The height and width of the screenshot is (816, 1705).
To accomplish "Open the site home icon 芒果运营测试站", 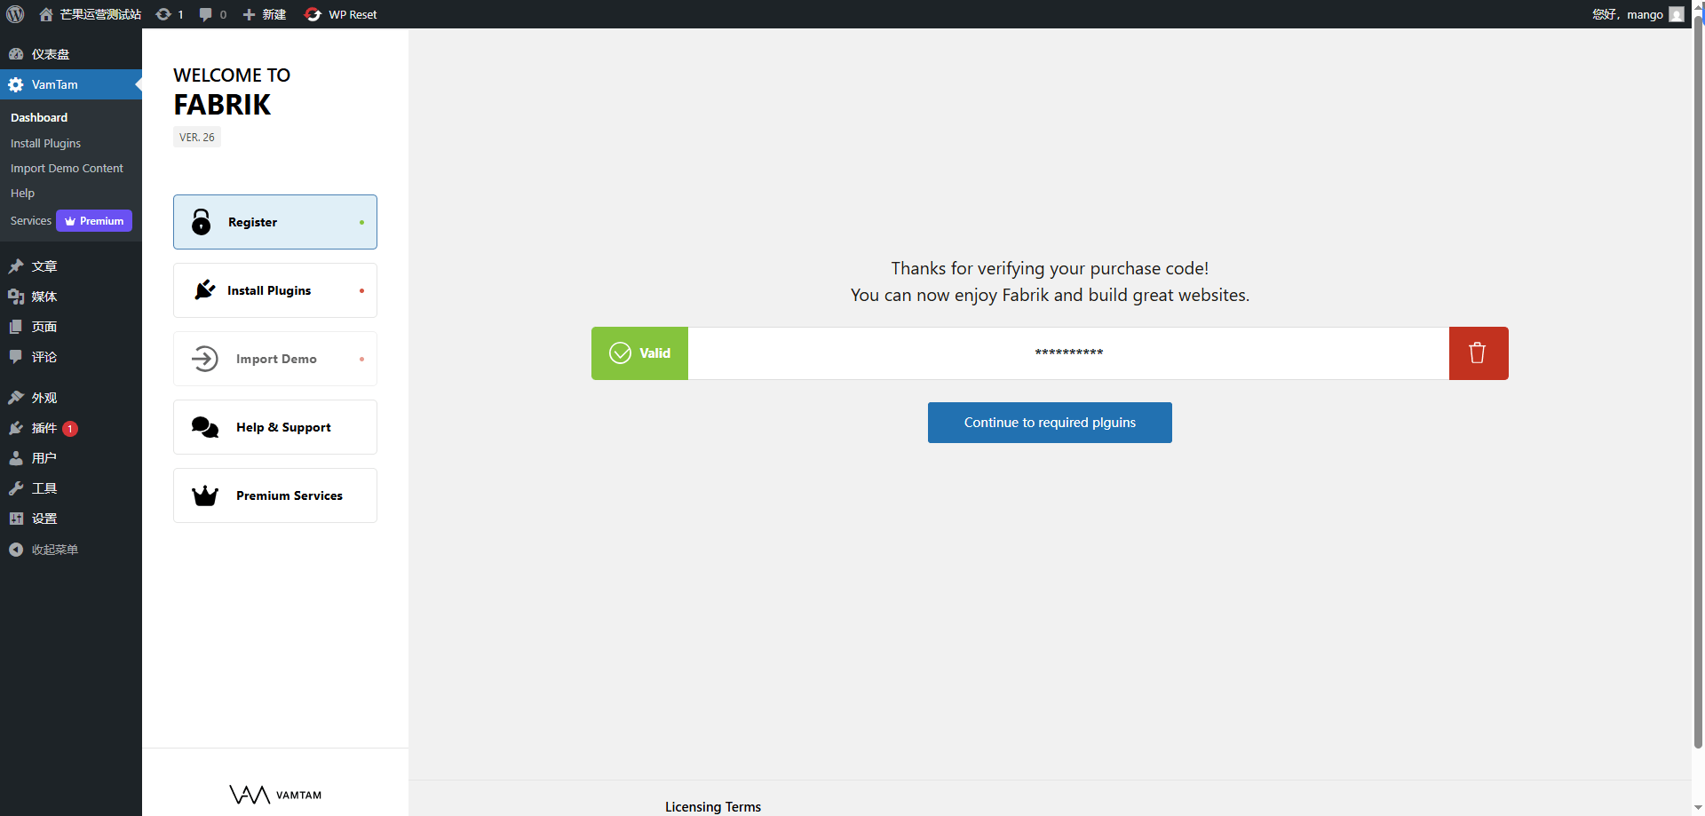I will [x=46, y=14].
